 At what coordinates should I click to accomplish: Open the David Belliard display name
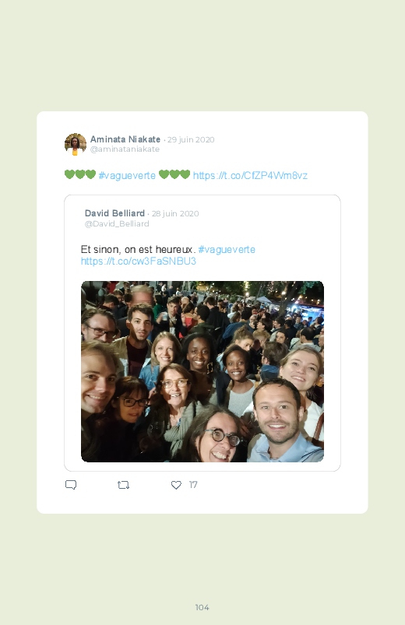click(x=115, y=213)
